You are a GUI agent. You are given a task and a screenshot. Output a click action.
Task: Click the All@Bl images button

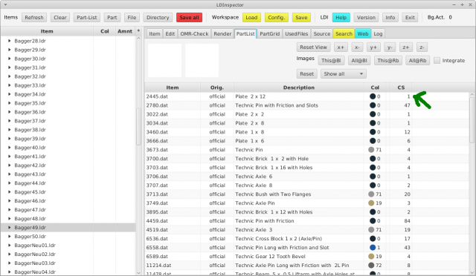[x=359, y=61]
